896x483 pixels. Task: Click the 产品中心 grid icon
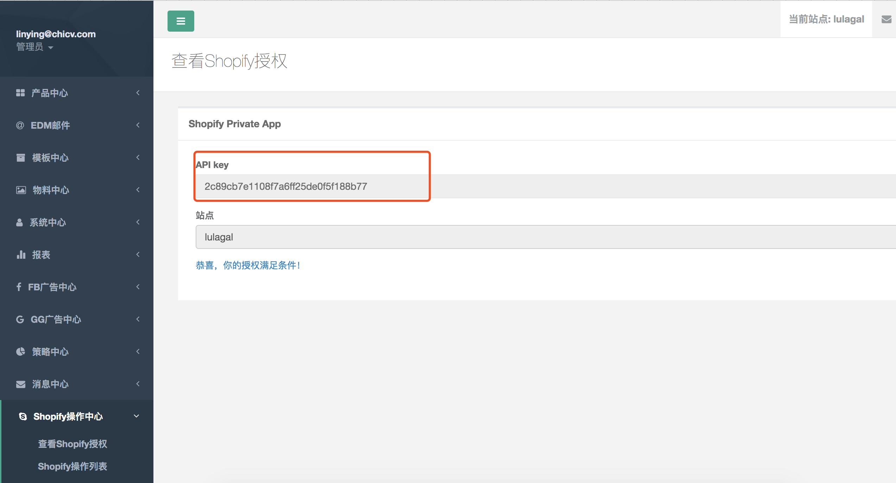pos(20,93)
